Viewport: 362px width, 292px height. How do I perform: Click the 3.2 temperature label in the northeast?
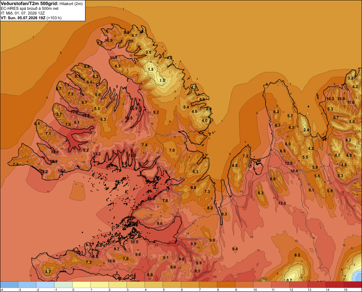pyautogui.click(x=350, y=78)
